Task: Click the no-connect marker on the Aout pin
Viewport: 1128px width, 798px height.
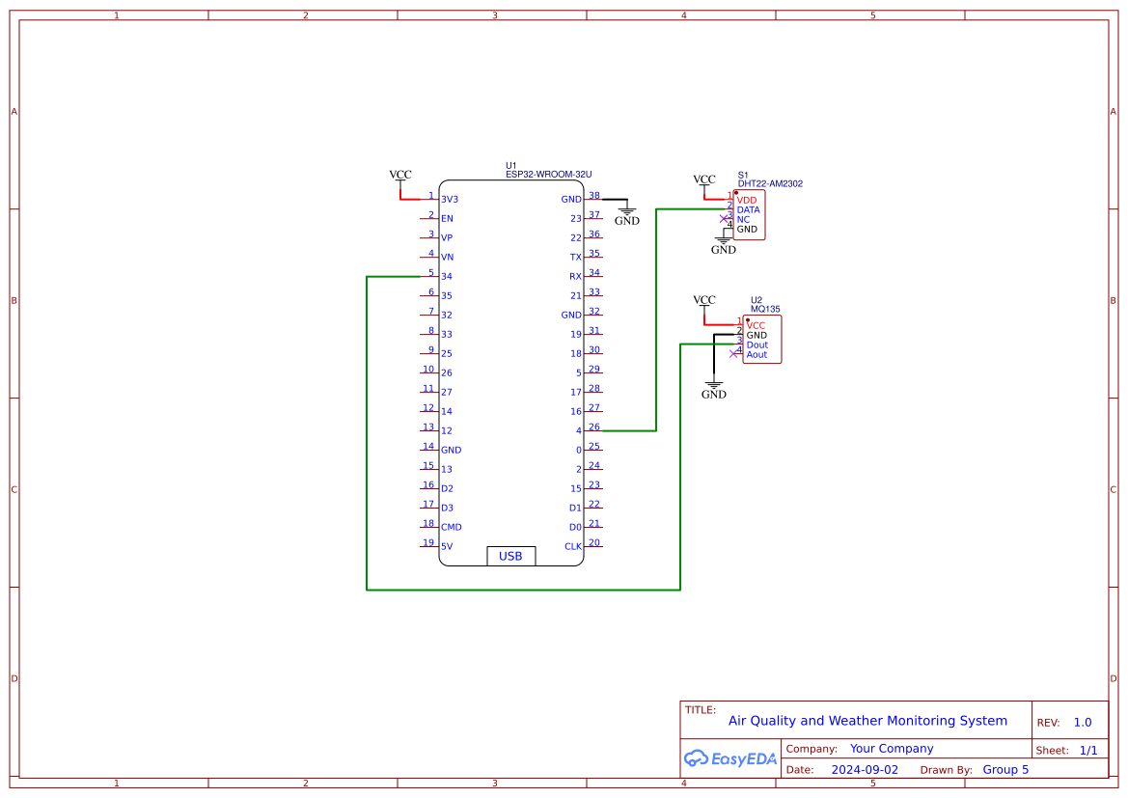Action: [733, 354]
